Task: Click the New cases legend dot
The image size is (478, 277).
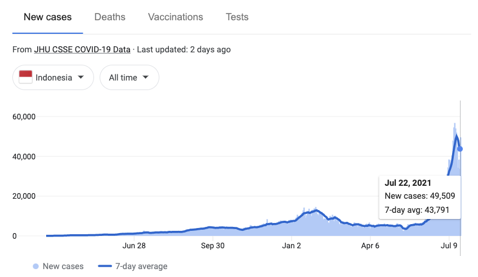Action: click(35, 266)
